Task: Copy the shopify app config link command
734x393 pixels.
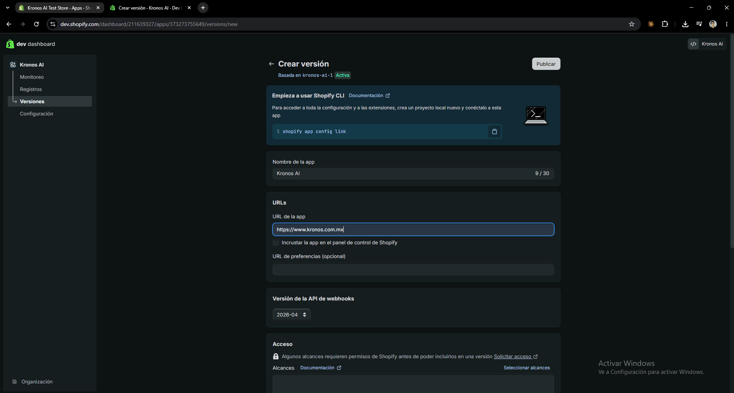Action: click(x=495, y=132)
